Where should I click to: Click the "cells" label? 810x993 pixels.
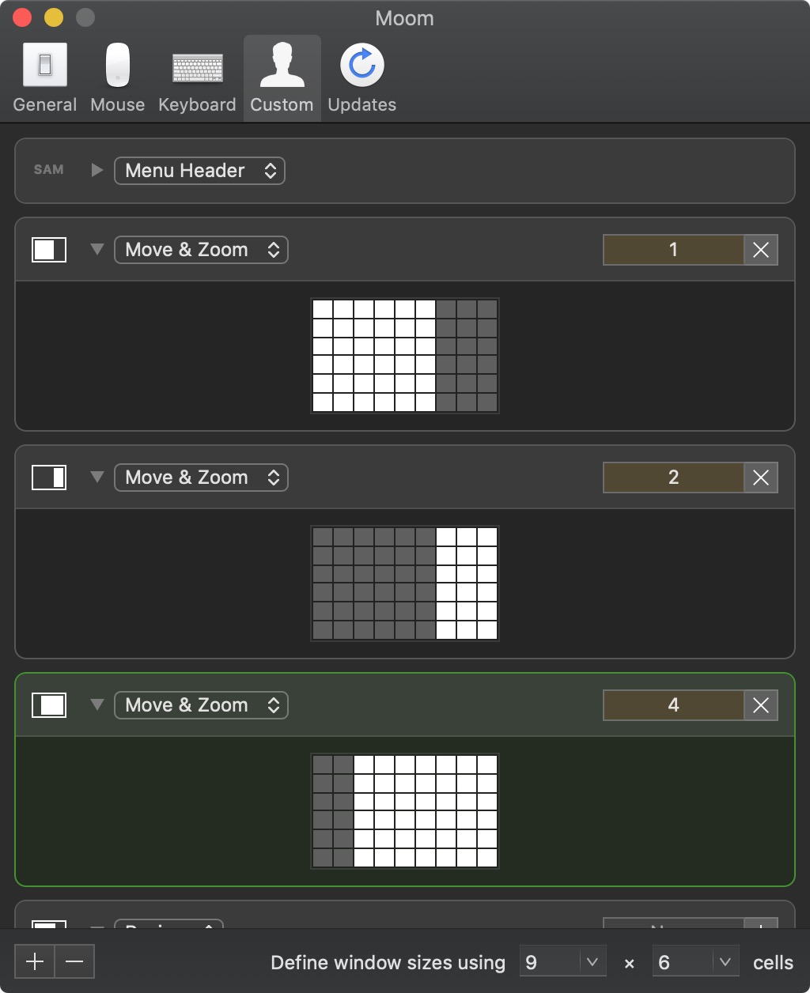coord(773,963)
